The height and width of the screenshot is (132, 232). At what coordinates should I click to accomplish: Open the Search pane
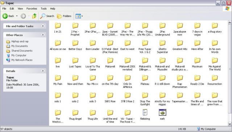[x=47, y=16]
